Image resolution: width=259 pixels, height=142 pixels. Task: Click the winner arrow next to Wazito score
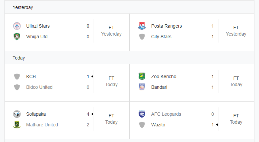[x=217, y=125]
